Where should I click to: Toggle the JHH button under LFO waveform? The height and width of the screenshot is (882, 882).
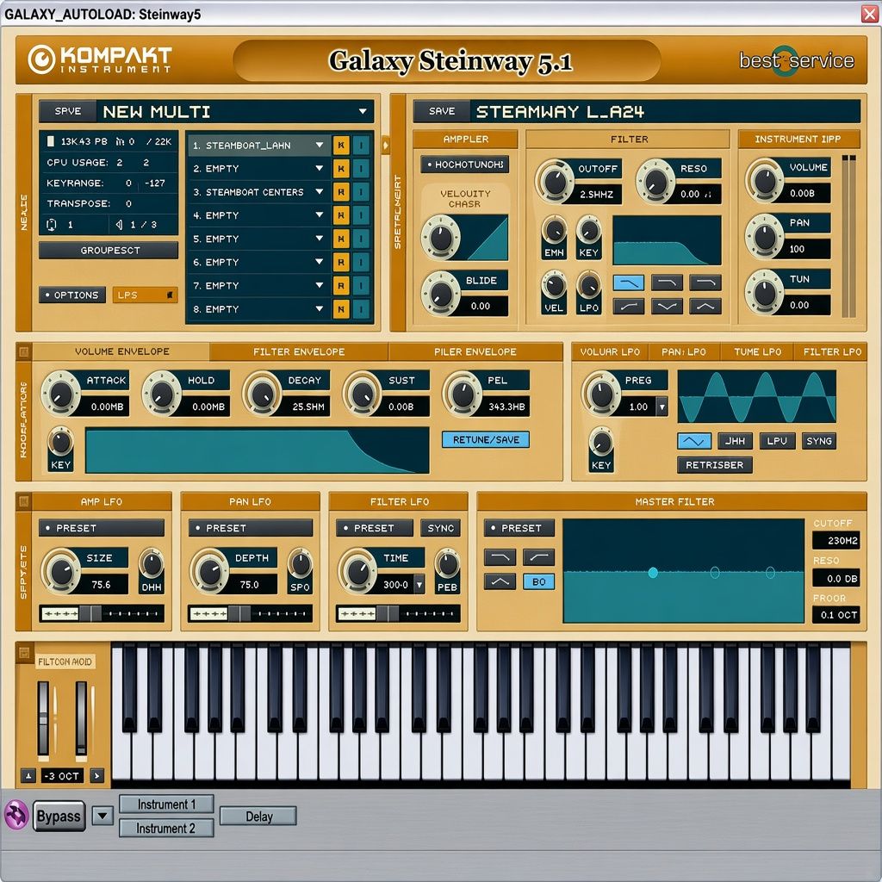click(x=735, y=441)
